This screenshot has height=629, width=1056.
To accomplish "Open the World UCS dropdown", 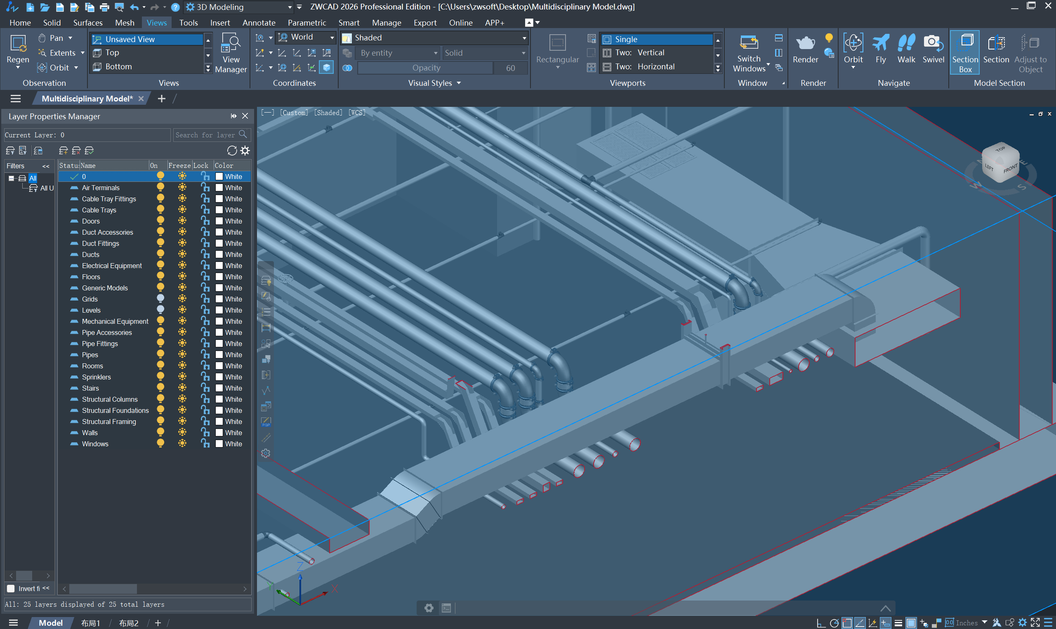I will (x=306, y=37).
